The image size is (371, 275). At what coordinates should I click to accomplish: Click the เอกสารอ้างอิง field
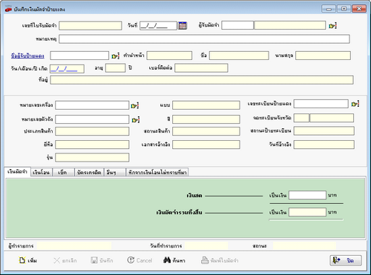pyautogui.click(x=206, y=145)
